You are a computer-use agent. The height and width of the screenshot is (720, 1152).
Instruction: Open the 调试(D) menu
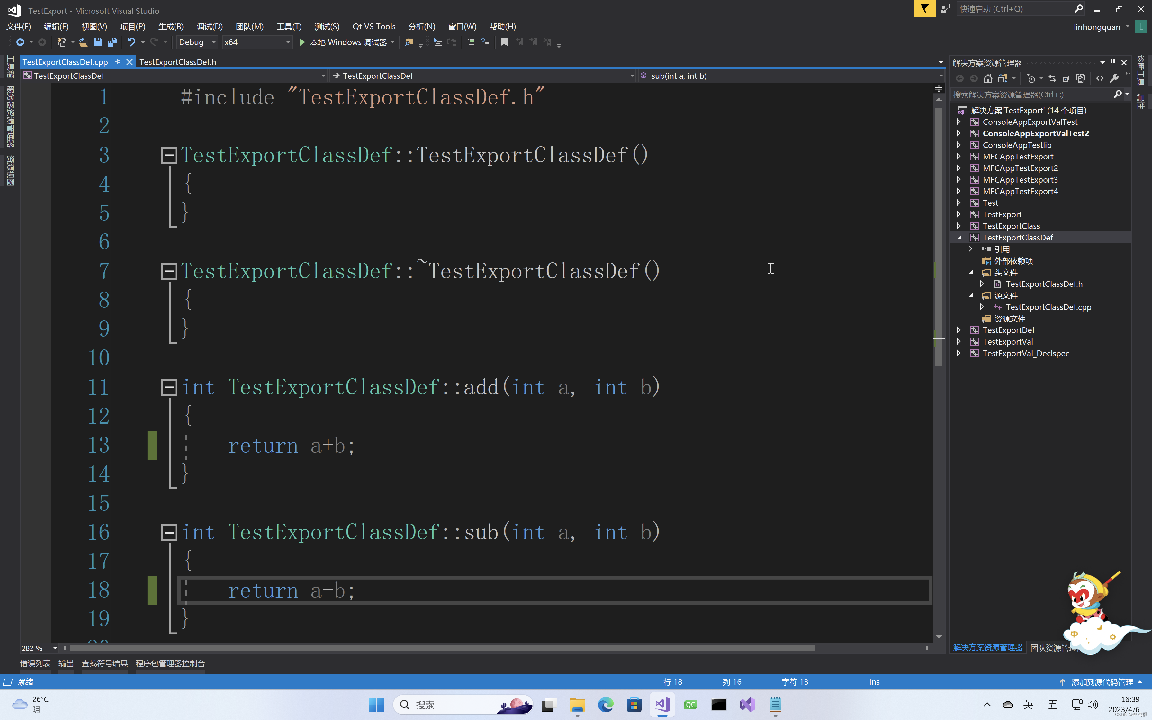click(210, 27)
